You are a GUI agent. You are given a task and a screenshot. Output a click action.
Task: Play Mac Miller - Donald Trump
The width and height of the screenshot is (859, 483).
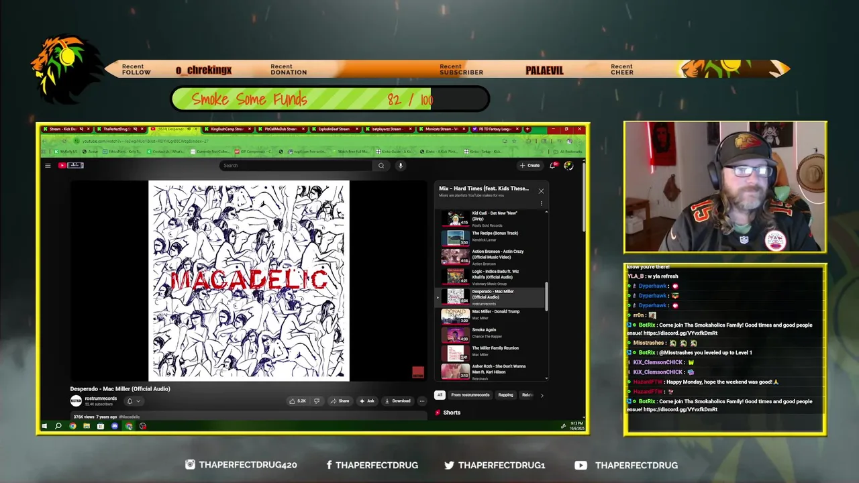[x=493, y=315]
